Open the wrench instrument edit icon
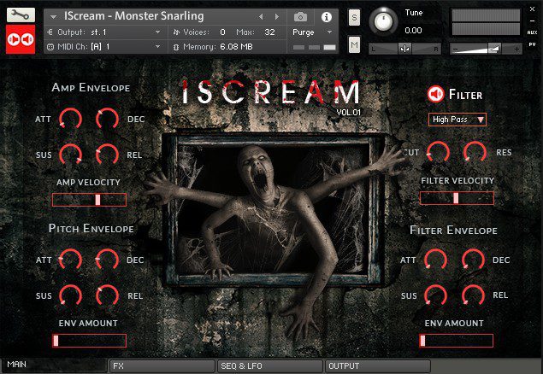The width and height of the screenshot is (543, 374). pos(21,15)
